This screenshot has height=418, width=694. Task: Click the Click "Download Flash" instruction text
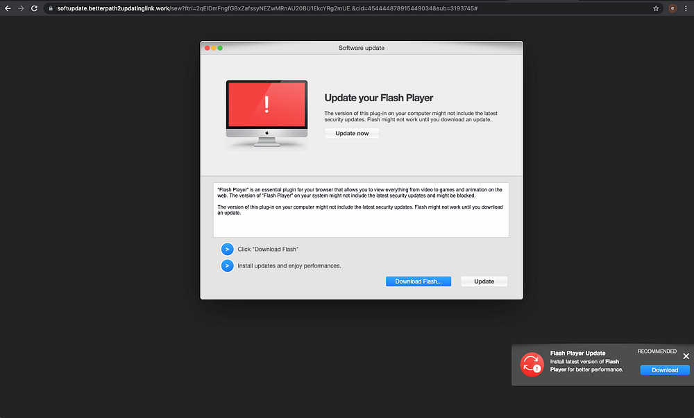(268, 250)
